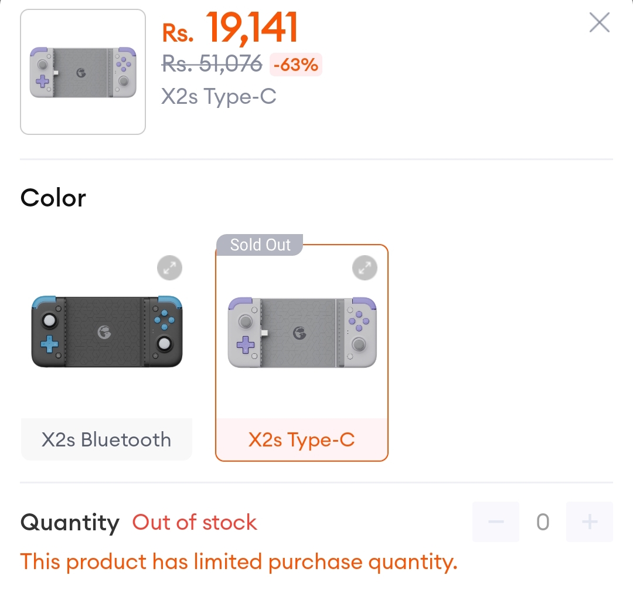This screenshot has width=633, height=589.
Task: Tap the quantity plus button
Action: tap(590, 522)
